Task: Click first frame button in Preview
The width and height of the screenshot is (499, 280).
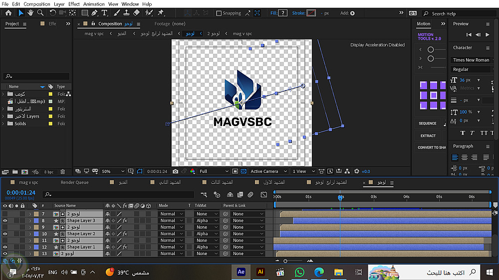Action: [469, 35]
